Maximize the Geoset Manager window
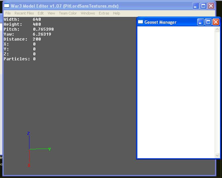The width and height of the screenshot is (222, 178). pos(208,22)
